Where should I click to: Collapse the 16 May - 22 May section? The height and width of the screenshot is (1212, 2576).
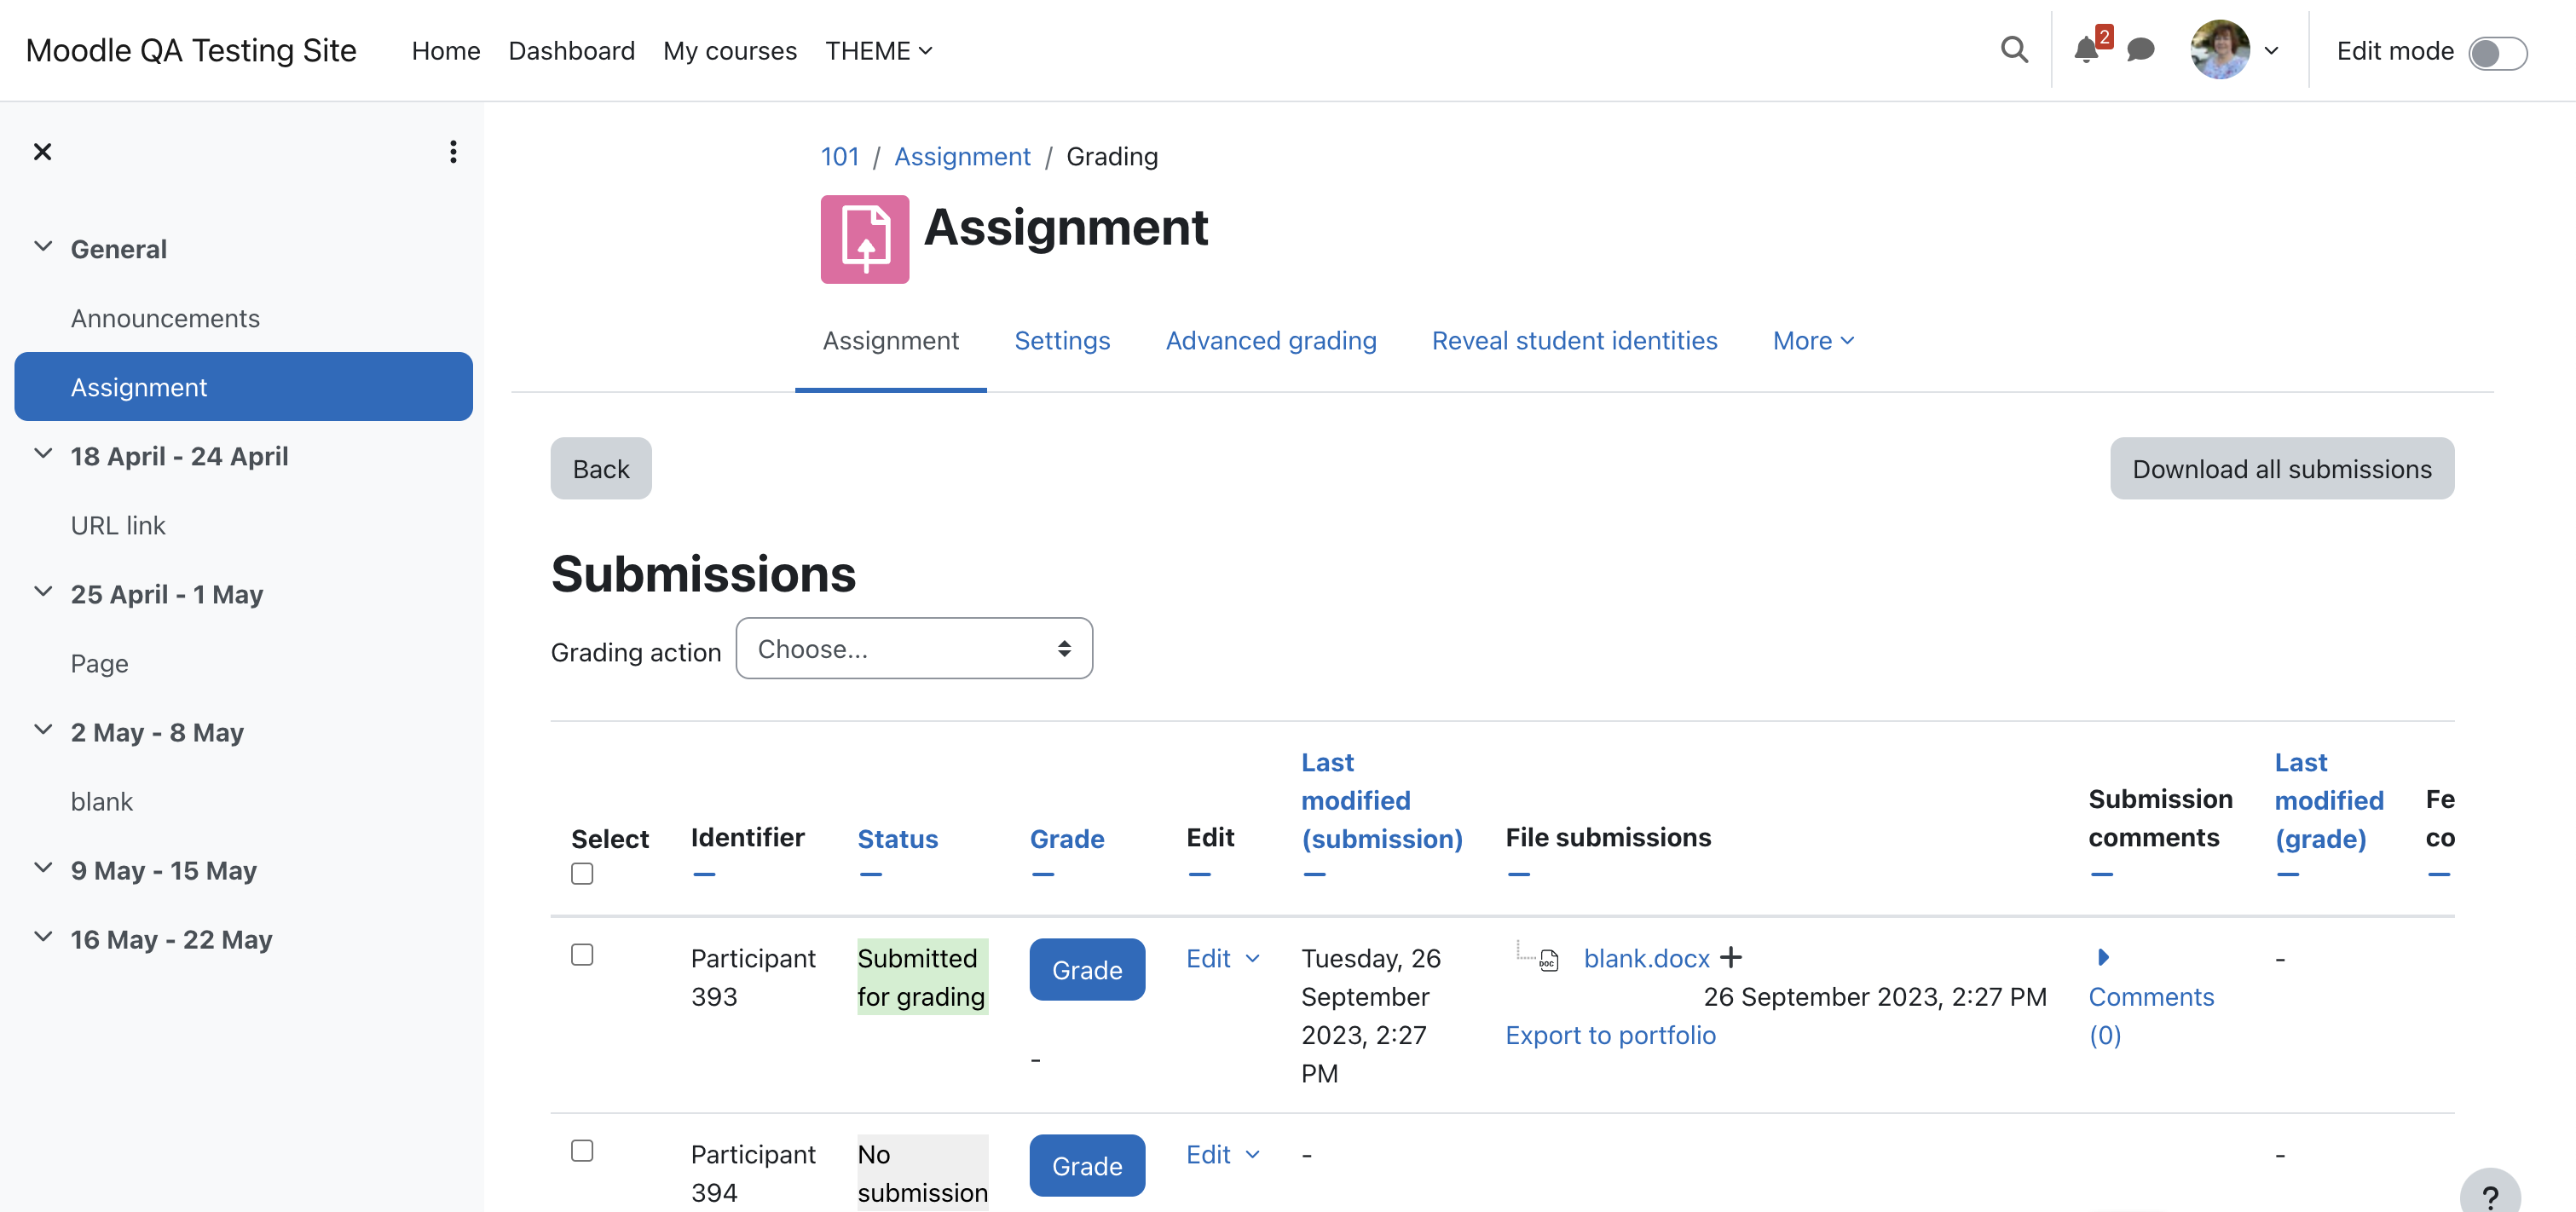coord(43,937)
